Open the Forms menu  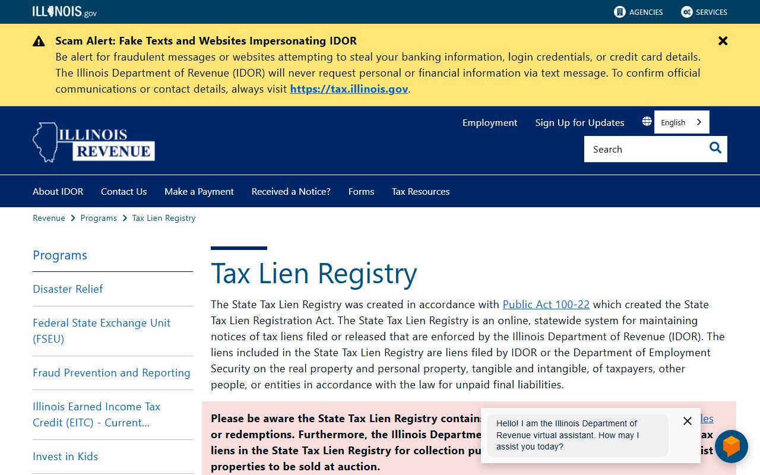click(x=361, y=191)
